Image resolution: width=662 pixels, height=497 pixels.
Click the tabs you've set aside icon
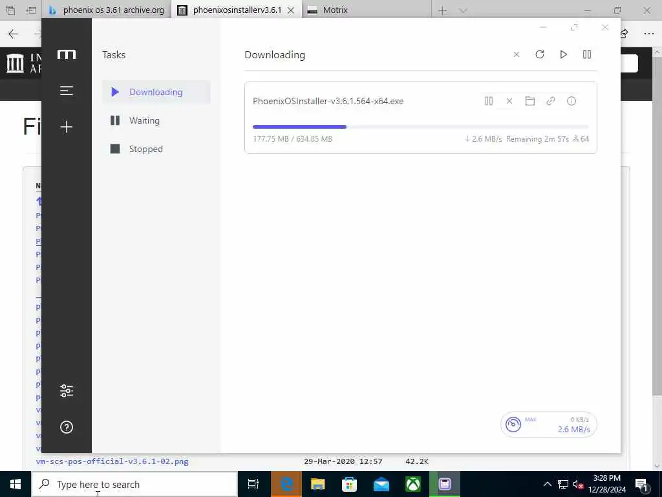click(x=10, y=10)
